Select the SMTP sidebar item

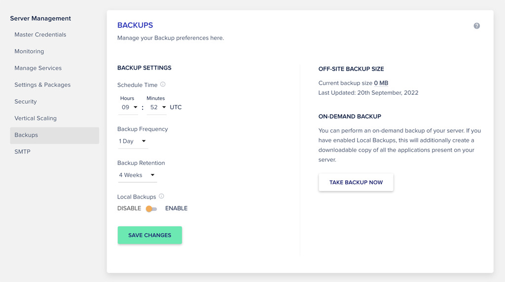click(22, 152)
